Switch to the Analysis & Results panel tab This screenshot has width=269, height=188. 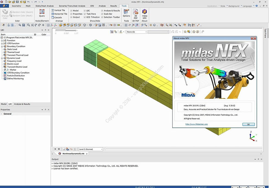22,104
